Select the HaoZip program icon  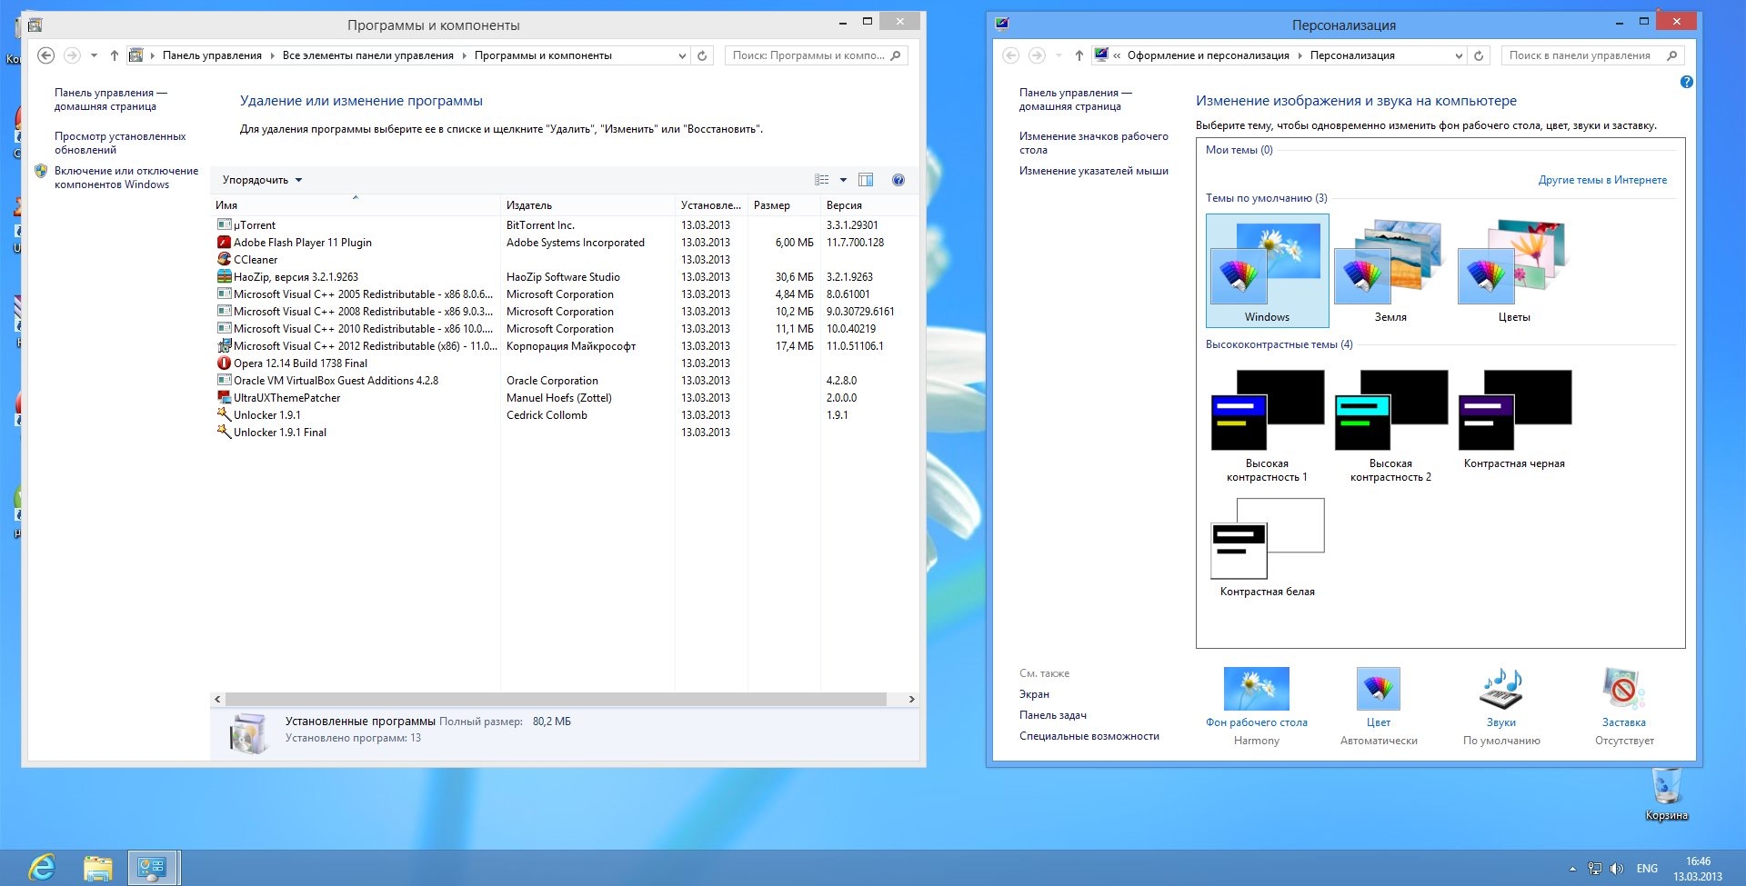click(x=224, y=276)
